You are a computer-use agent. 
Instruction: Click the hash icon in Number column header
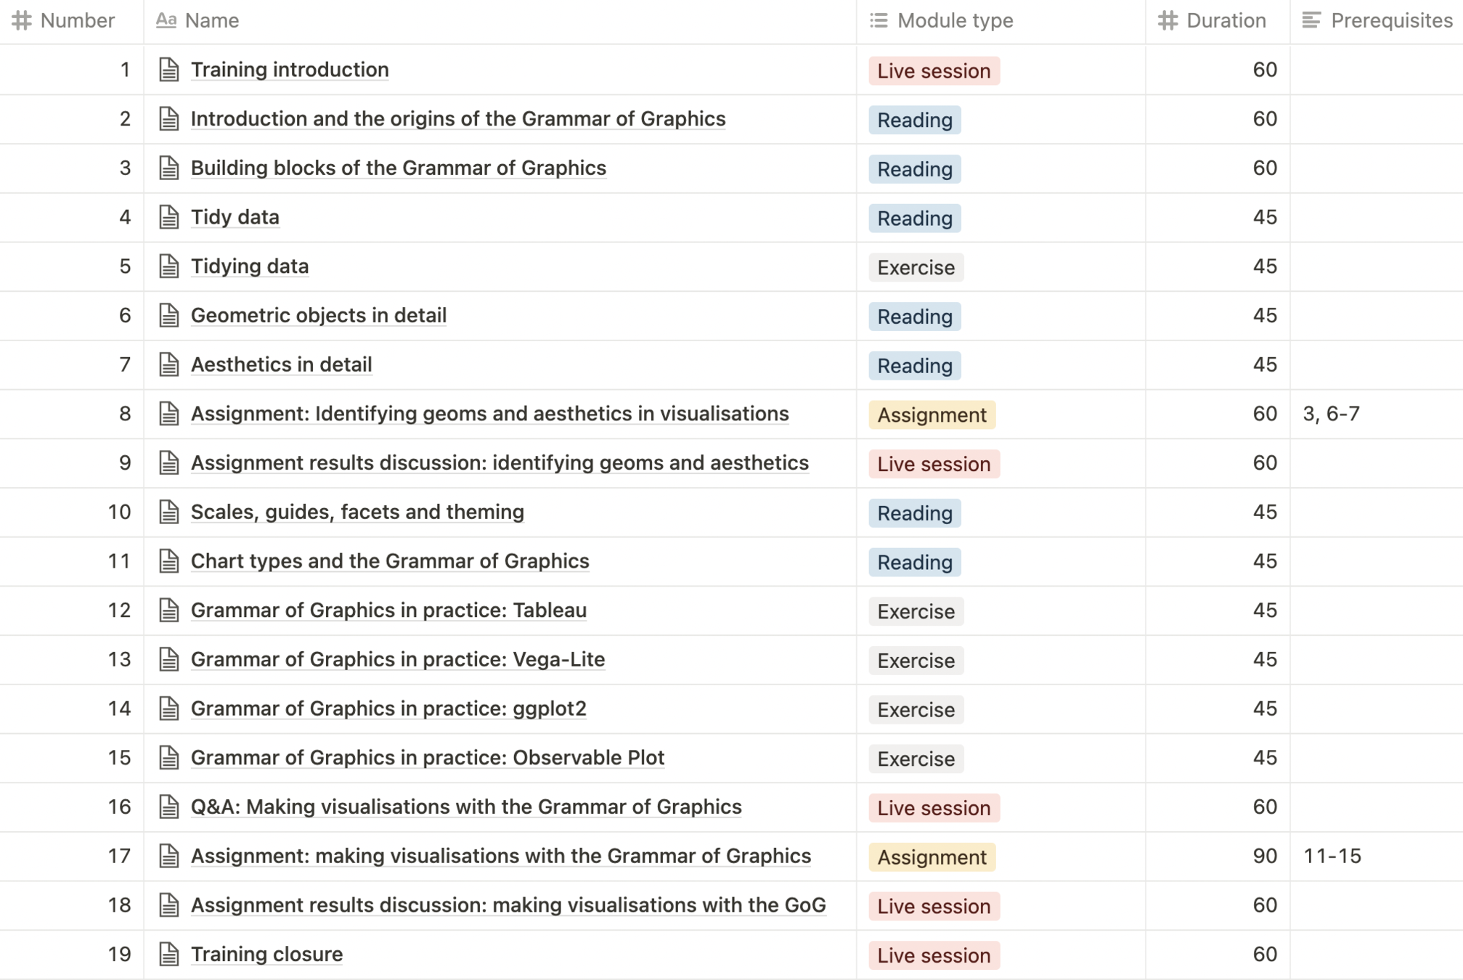click(22, 20)
